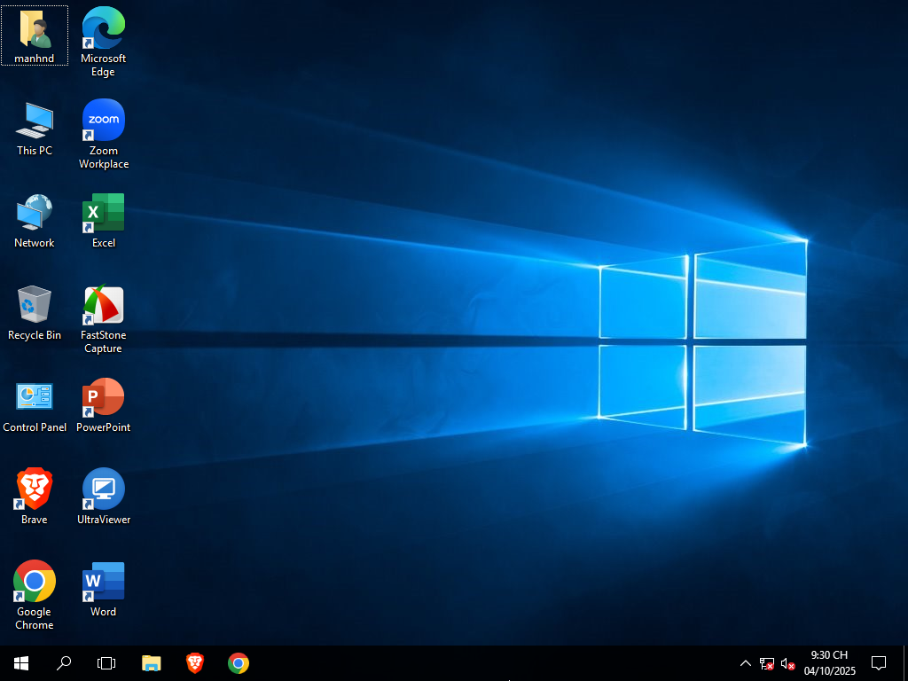Open the Excel desktop shortcut
Image resolution: width=908 pixels, height=681 pixels.
point(102,212)
